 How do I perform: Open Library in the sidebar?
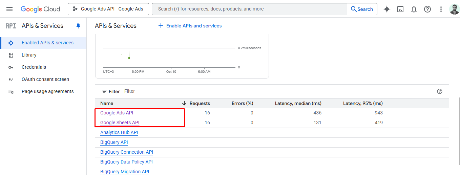29,55
